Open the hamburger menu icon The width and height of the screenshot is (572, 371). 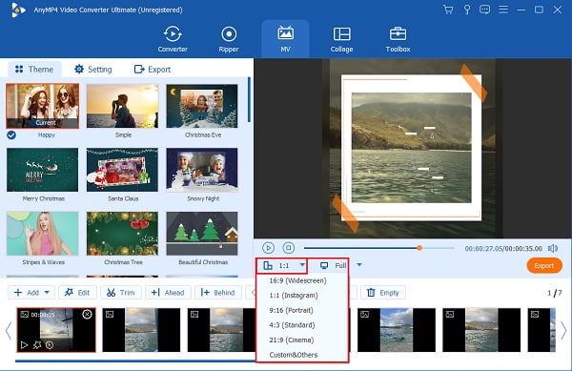tap(503, 10)
